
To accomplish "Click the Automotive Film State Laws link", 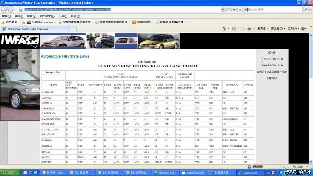I will tap(65, 56).
